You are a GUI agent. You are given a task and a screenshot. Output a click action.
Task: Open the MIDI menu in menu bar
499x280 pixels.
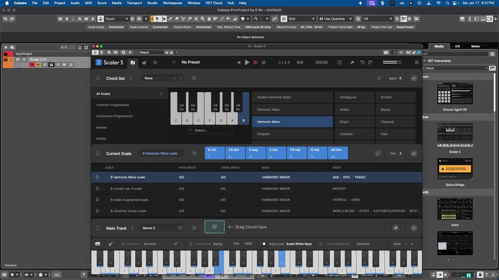click(x=88, y=3)
